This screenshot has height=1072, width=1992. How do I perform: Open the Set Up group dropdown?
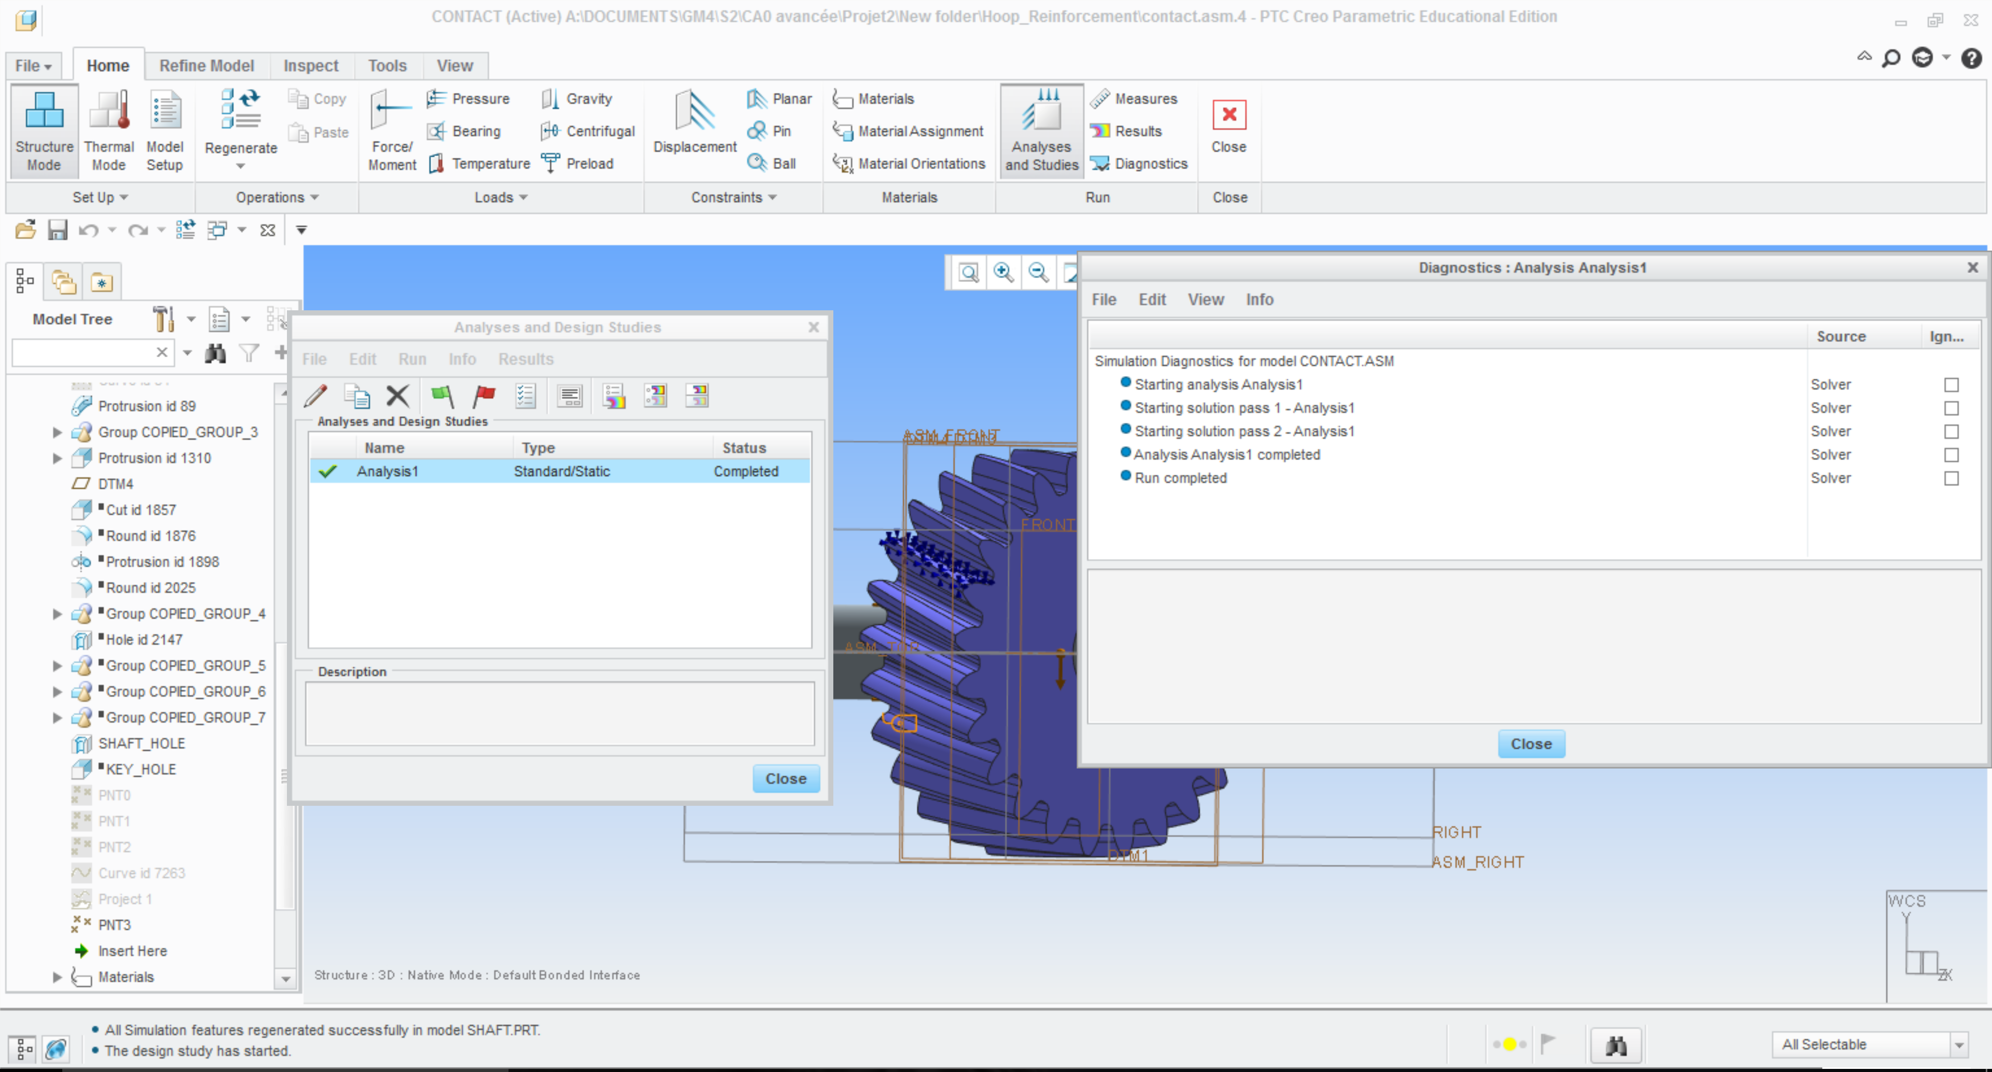point(100,197)
